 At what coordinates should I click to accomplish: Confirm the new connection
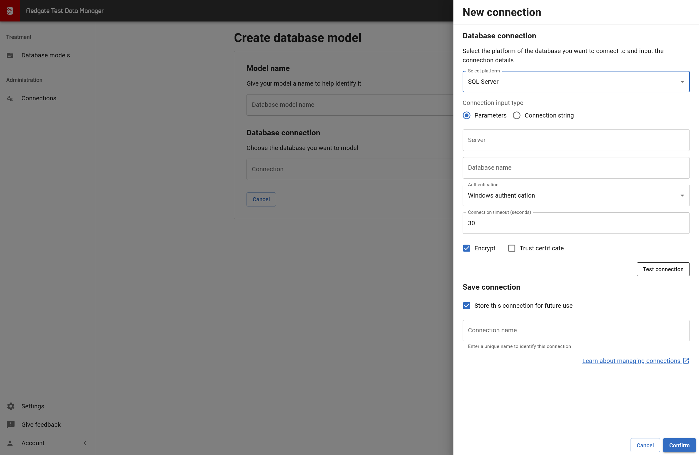(x=679, y=445)
